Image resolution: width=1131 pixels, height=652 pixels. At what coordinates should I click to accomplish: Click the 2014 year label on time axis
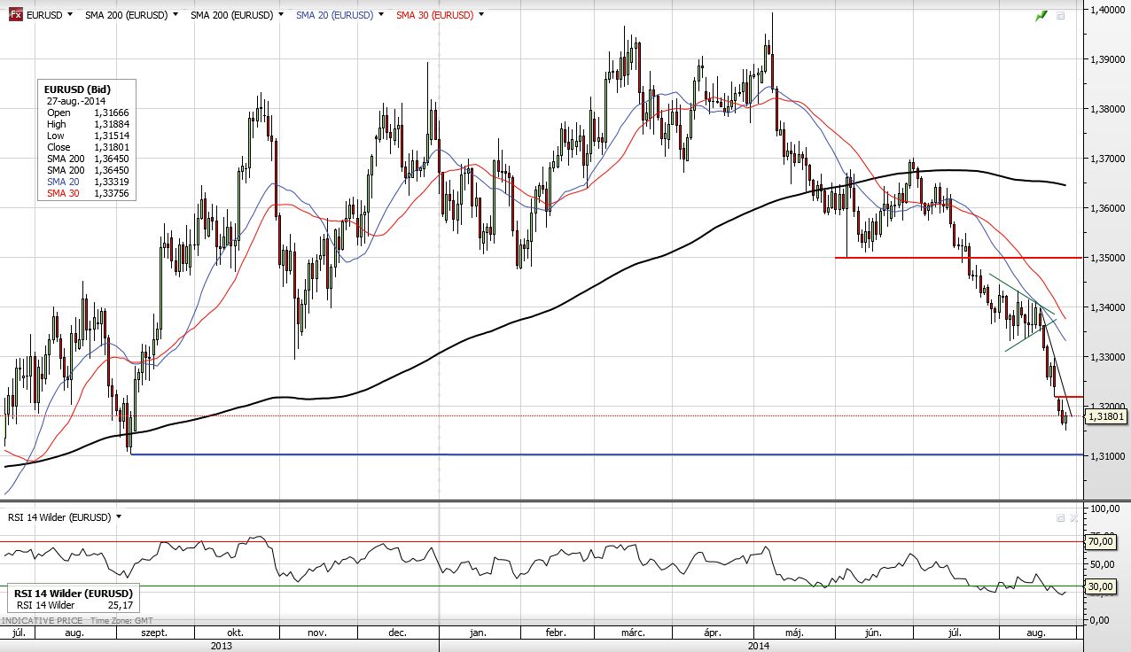point(758,646)
